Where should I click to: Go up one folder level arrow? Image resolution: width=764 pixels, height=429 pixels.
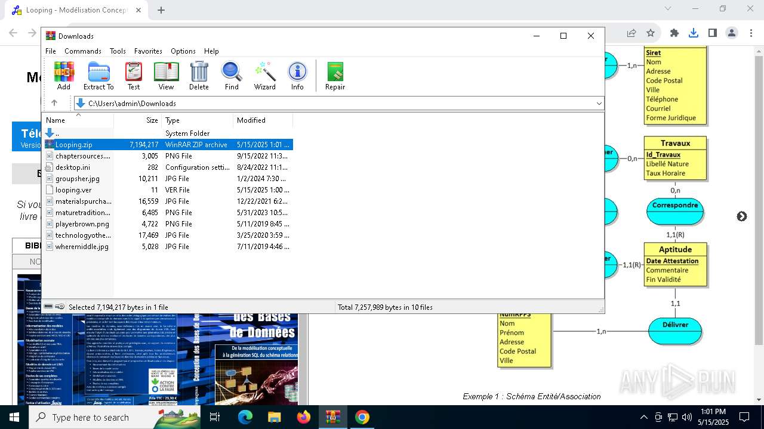pos(54,103)
